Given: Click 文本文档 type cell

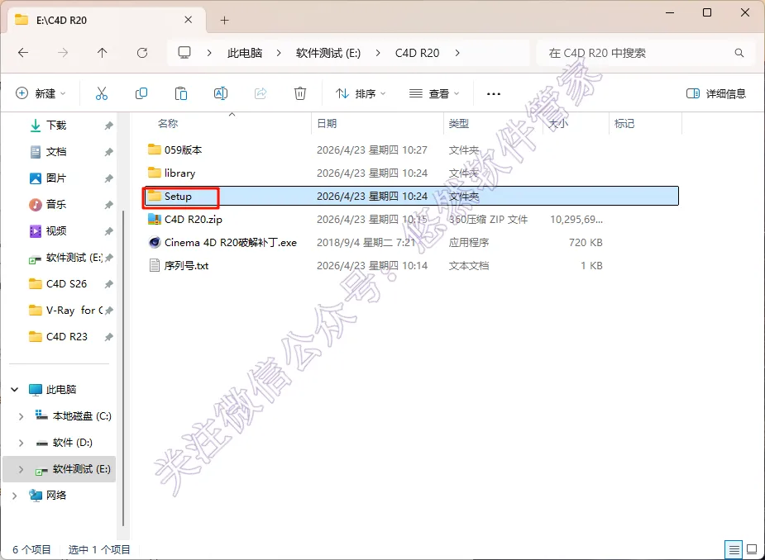Looking at the screenshot, I should point(468,266).
